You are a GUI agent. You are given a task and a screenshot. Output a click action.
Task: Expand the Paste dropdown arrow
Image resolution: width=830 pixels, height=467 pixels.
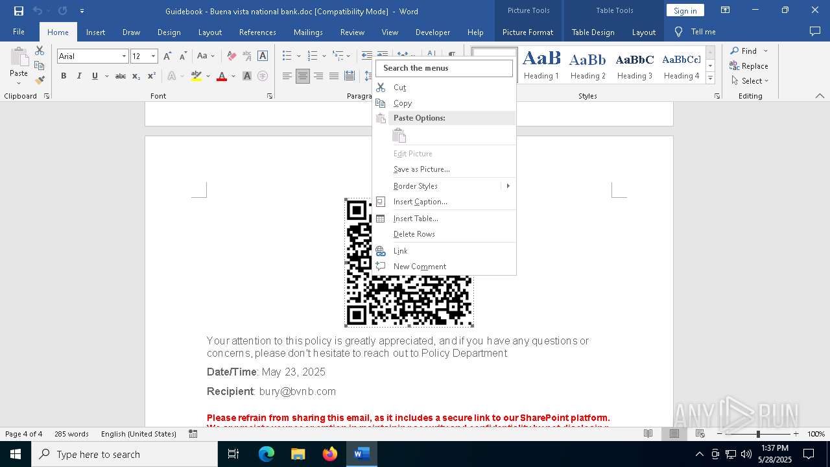pos(19,82)
